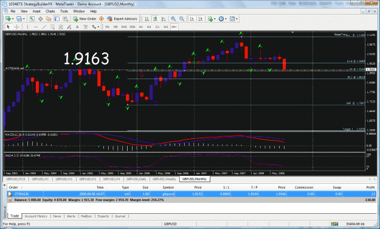Open the Charts menu
380x229 pixels.
(50, 11)
